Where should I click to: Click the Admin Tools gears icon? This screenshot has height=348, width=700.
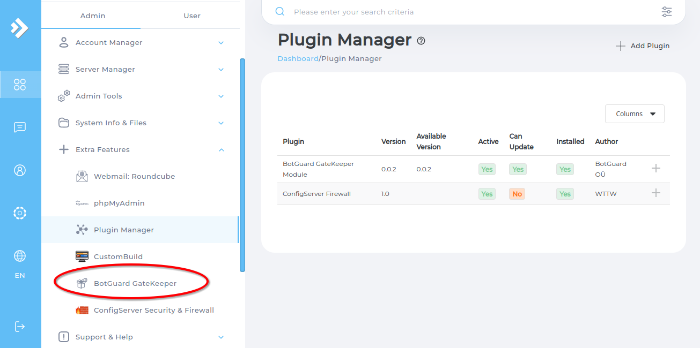coord(64,96)
